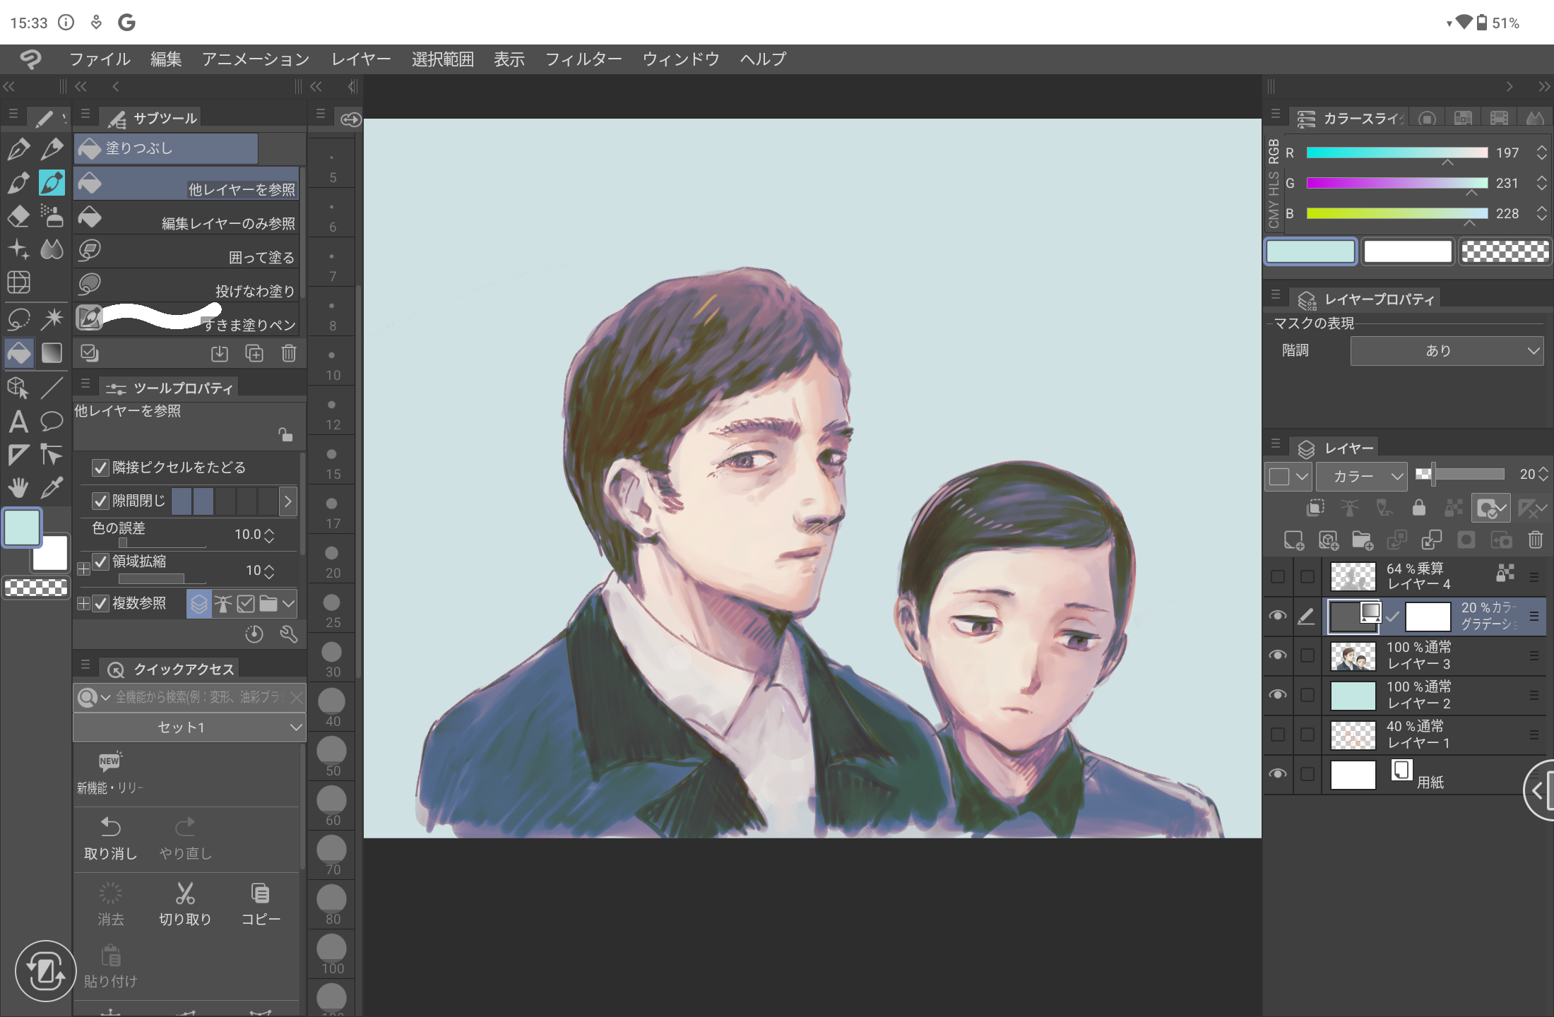
Task: Duplicate the selected sub tool
Action: click(254, 353)
